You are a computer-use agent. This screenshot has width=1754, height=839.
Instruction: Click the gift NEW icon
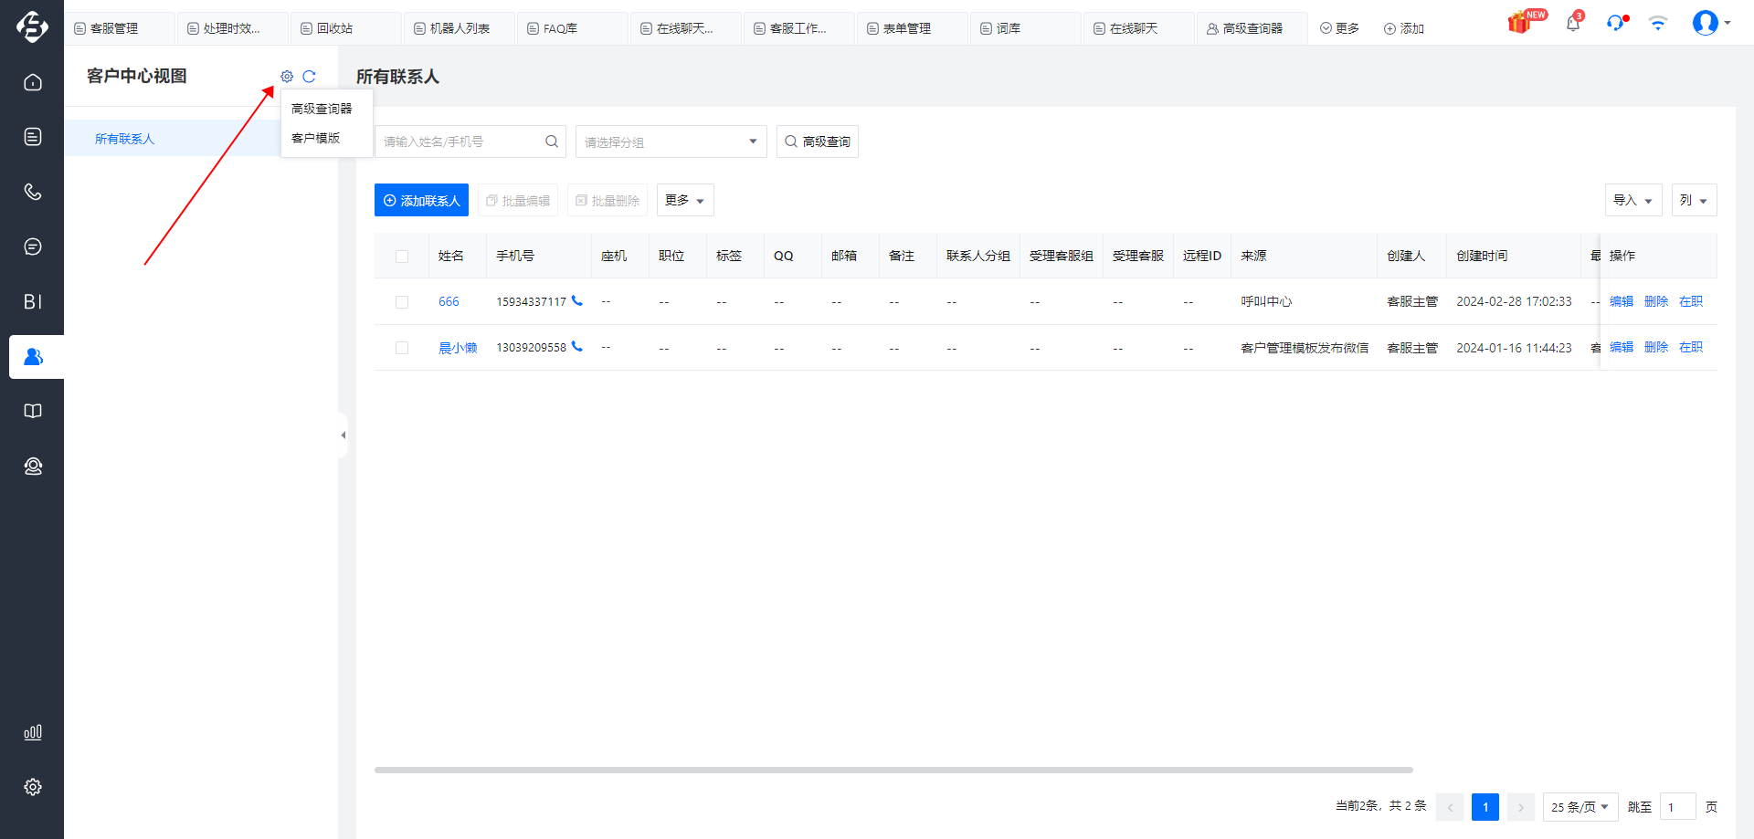click(x=1522, y=22)
